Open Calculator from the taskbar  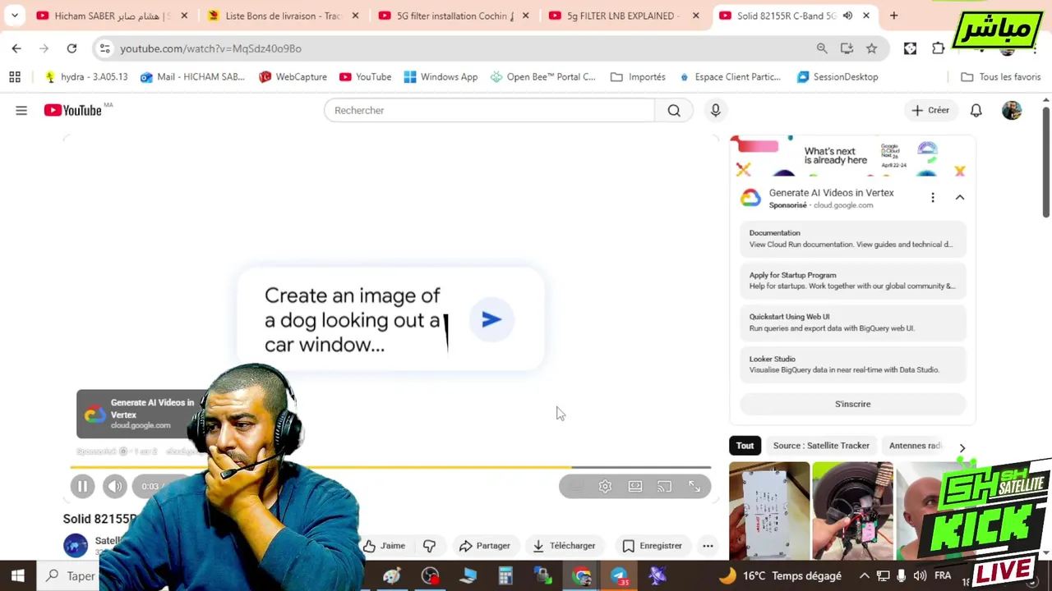click(x=505, y=576)
